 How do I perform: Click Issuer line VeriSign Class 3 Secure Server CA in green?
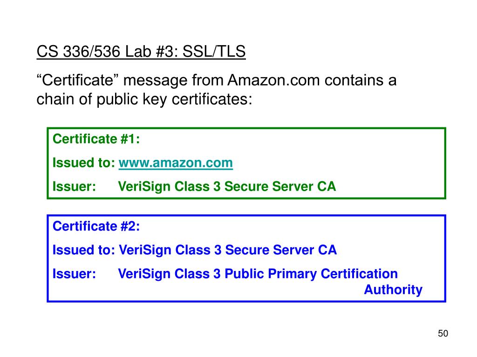click(x=227, y=187)
